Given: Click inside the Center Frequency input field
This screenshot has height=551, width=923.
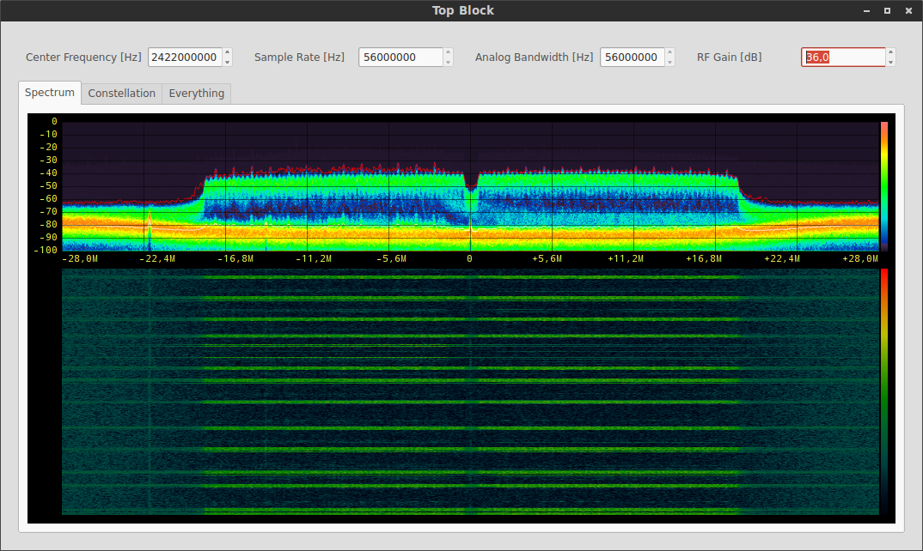Looking at the screenshot, I should [x=185, y=57].
